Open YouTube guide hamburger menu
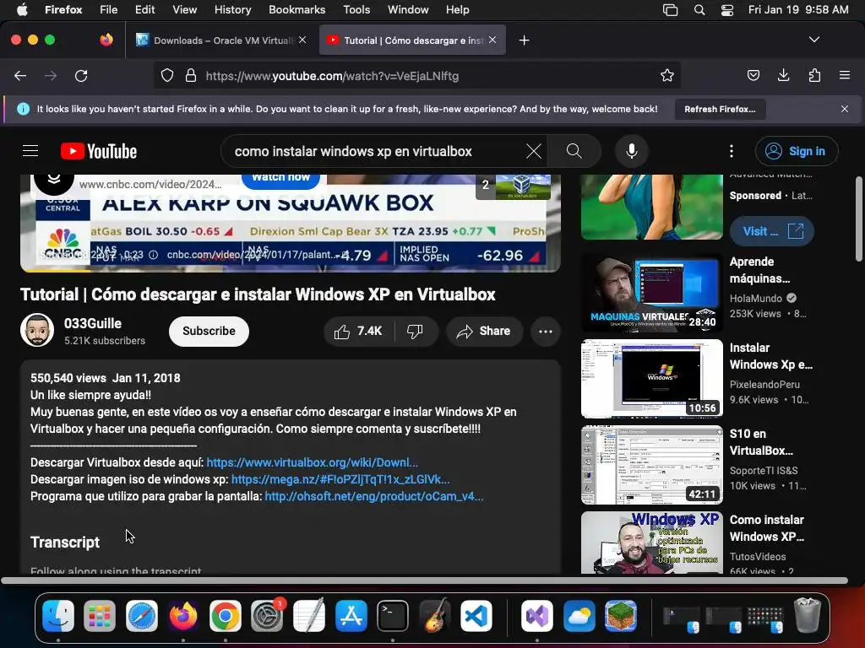The image size is (865, 648). [30, 151]
